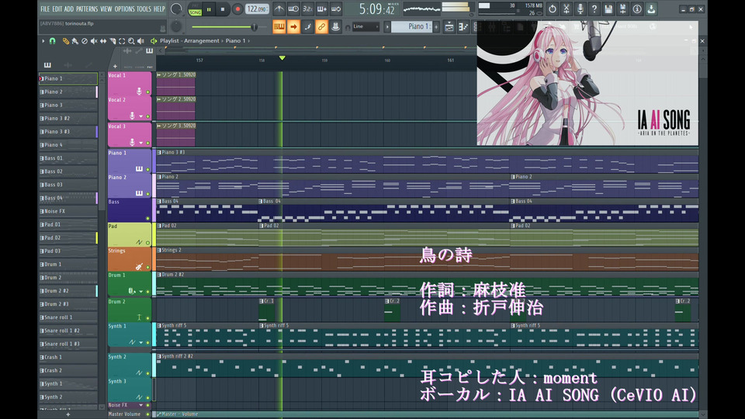Select the select tool in playlist toolbar
This screenshot has width=745, height=419.
click(122, 41)
